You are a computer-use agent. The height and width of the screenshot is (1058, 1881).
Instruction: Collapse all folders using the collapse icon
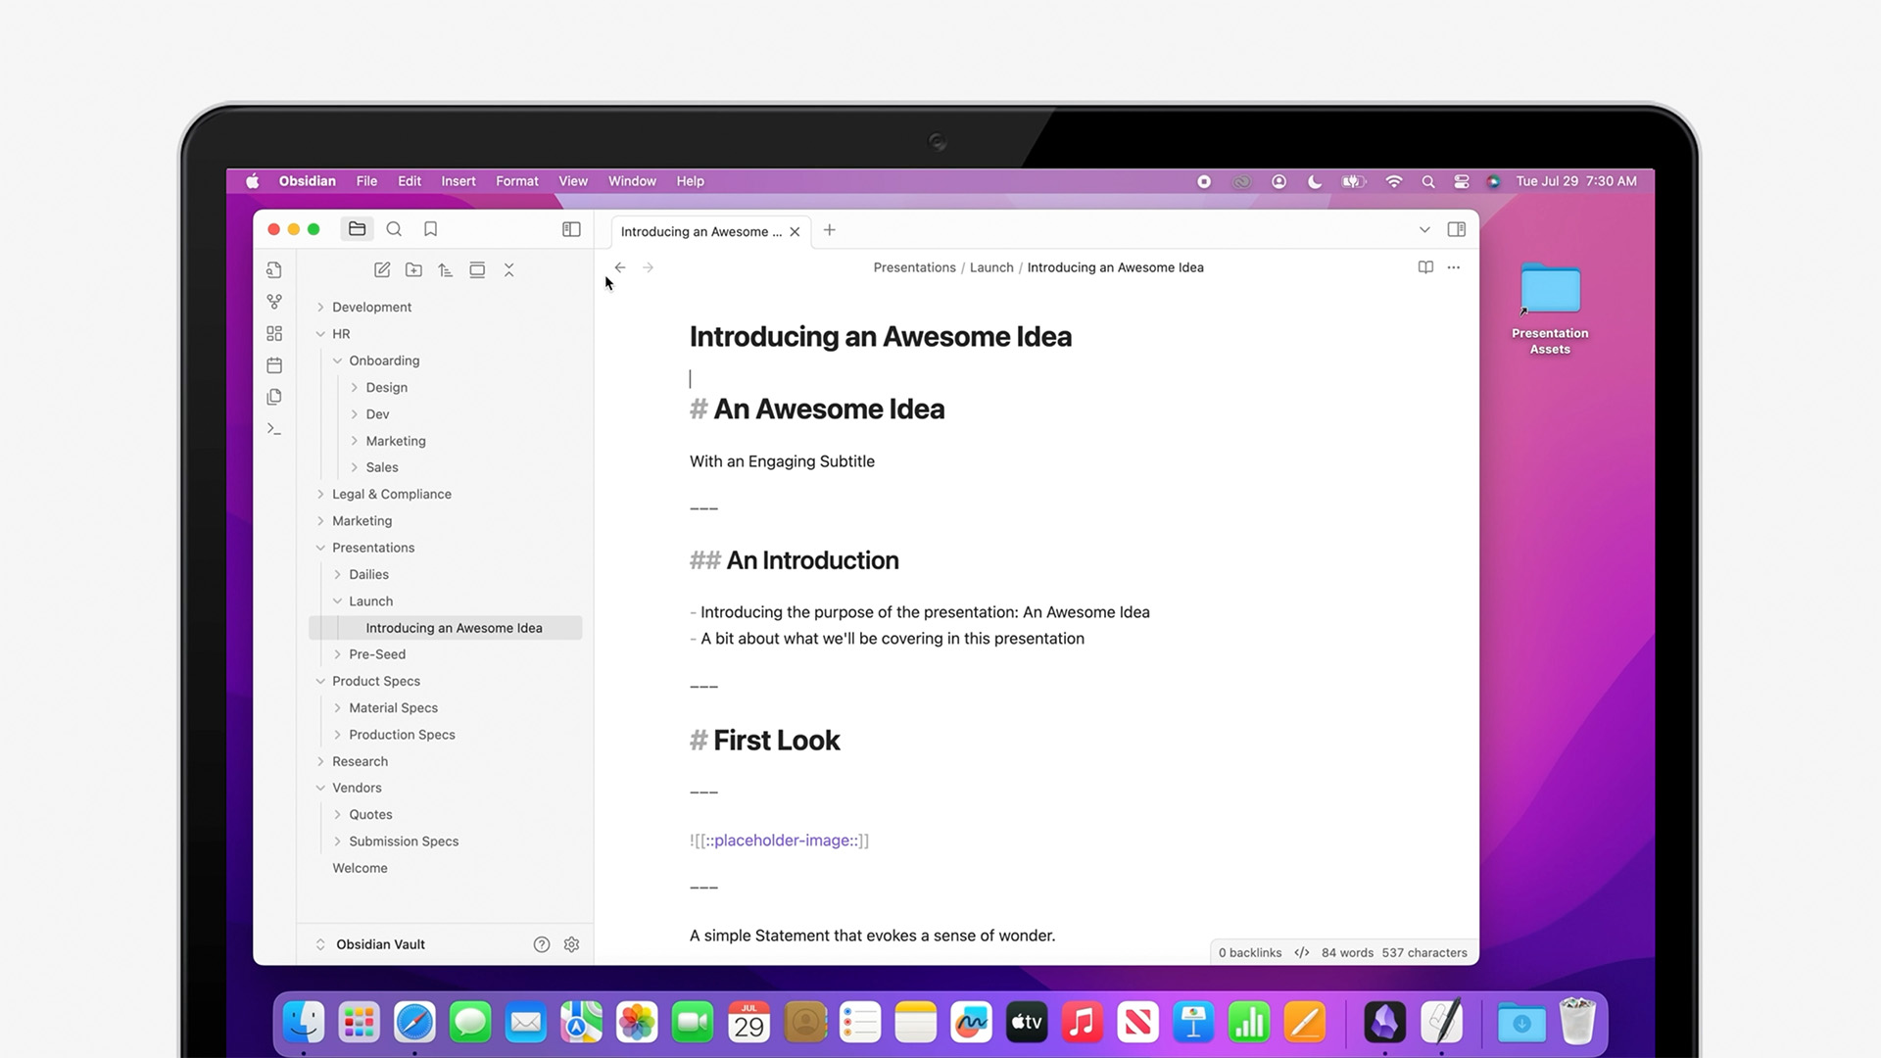(x=509, y=269)
